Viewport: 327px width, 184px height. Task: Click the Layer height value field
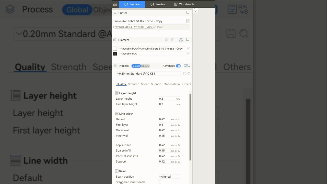[169, 99]
